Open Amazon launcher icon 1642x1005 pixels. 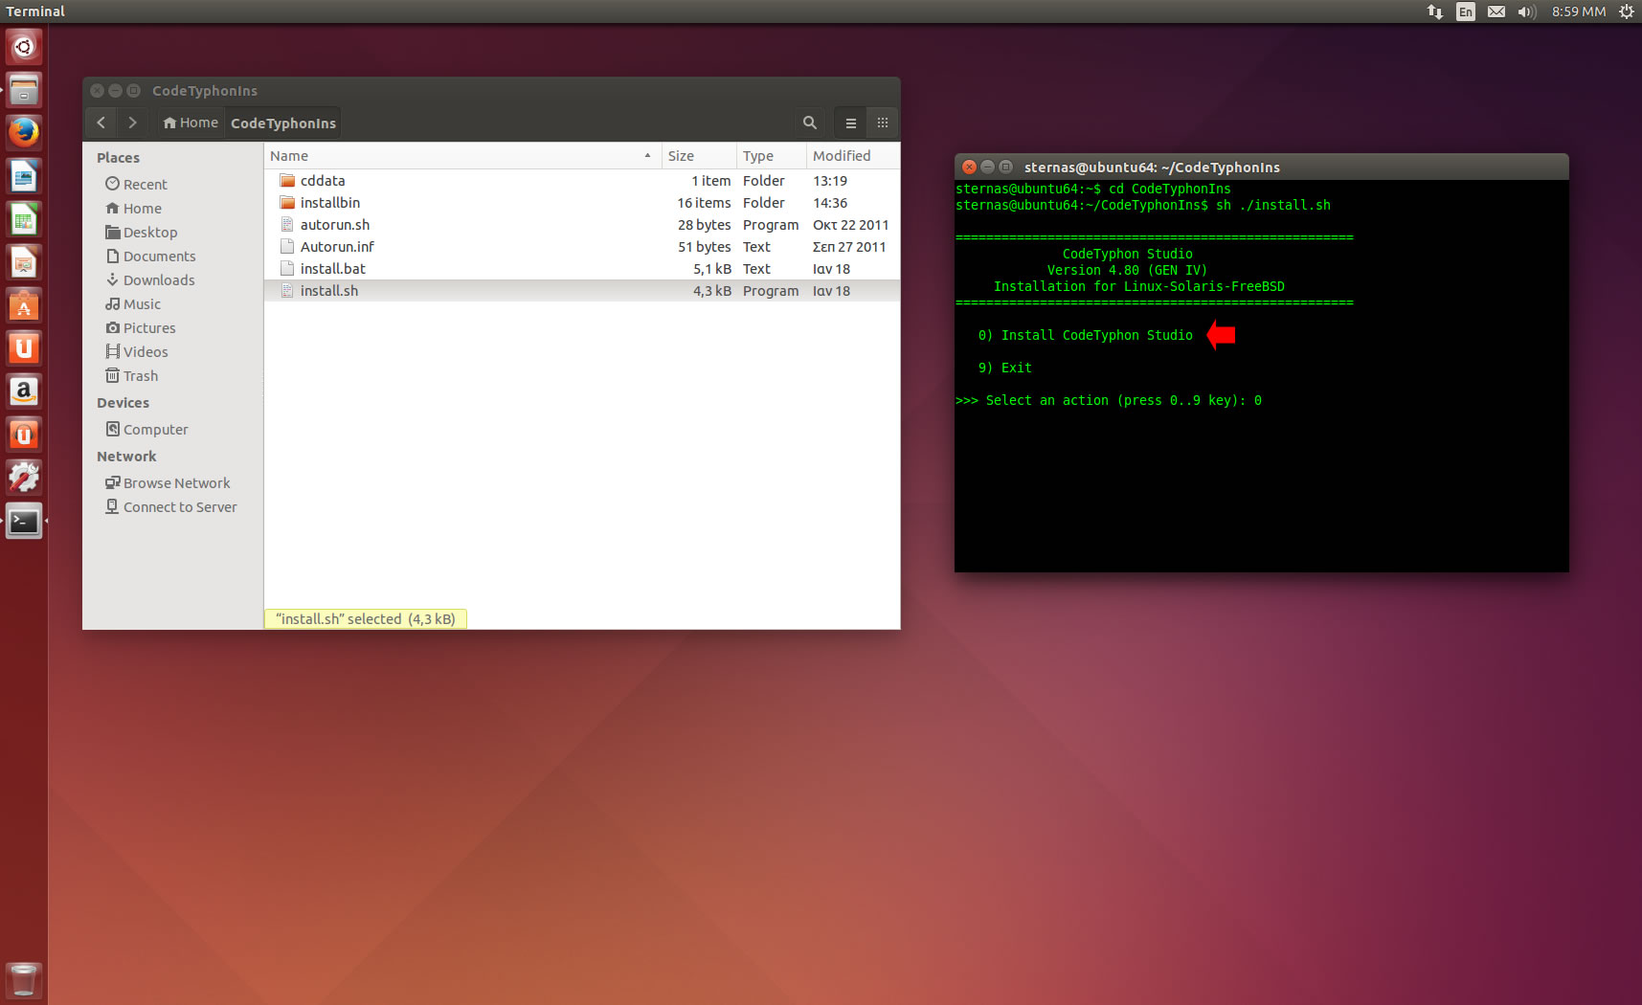(24, 391)
